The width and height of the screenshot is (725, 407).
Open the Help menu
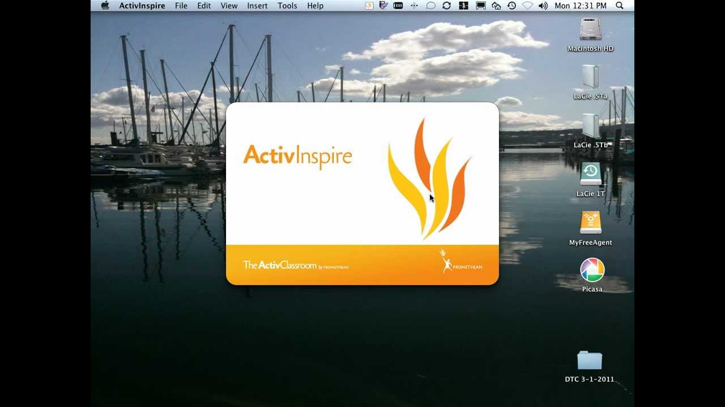click(315, 6)
